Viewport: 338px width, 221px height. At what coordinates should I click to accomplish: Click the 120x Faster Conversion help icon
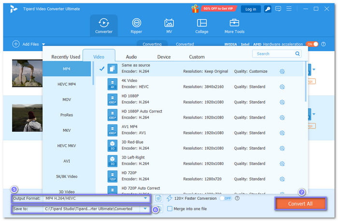point(237,198)
